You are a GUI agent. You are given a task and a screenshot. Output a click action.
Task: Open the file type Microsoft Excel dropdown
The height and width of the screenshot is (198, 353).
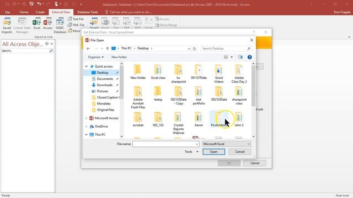tap(227, 144)
